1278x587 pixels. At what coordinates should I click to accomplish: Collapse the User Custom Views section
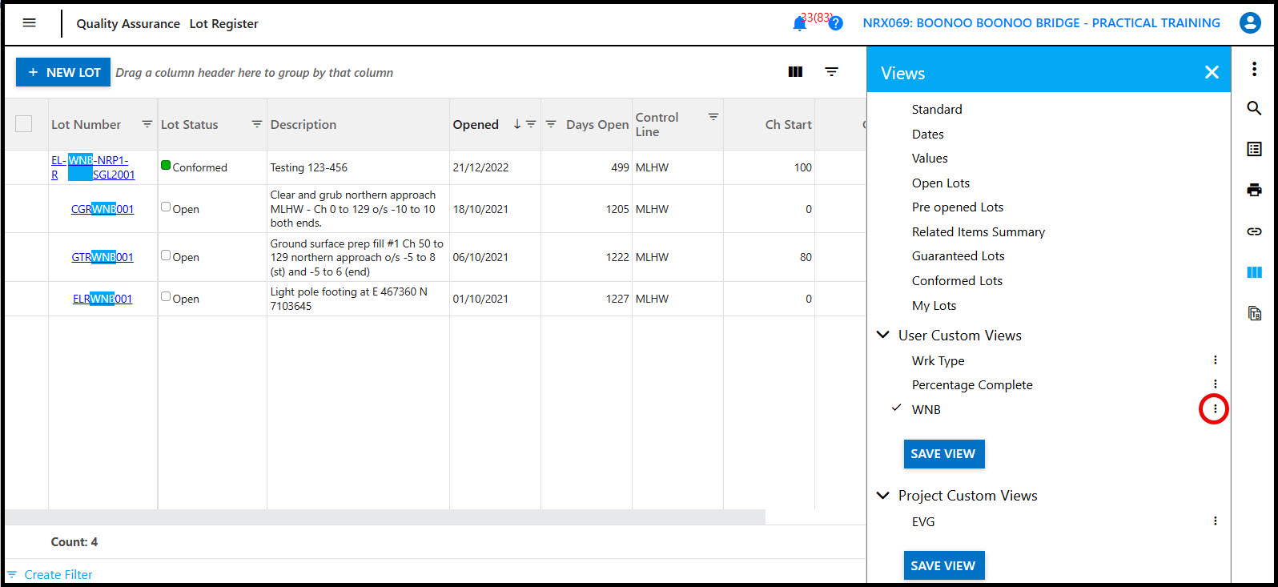tap(883, 335)
